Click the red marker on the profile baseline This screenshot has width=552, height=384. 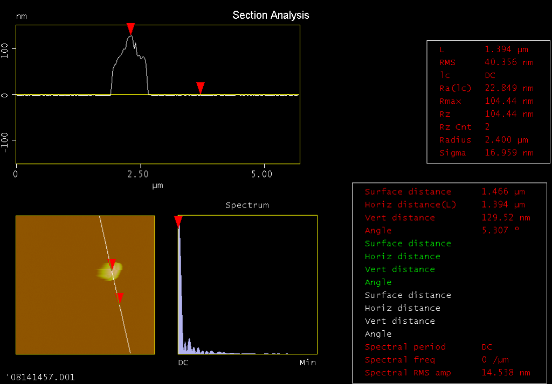tap(201, 88)
